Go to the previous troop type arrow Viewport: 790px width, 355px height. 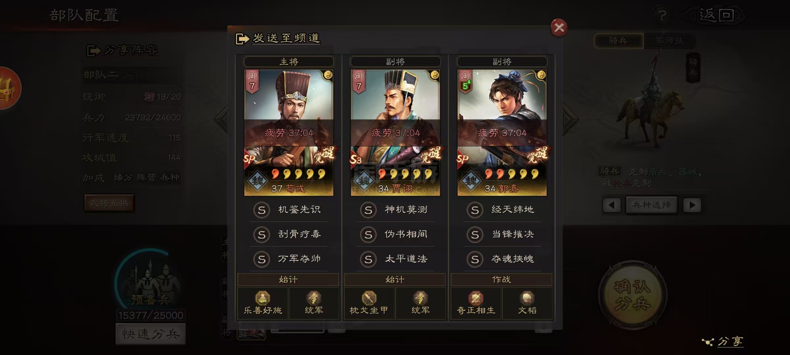click(612, 205)
